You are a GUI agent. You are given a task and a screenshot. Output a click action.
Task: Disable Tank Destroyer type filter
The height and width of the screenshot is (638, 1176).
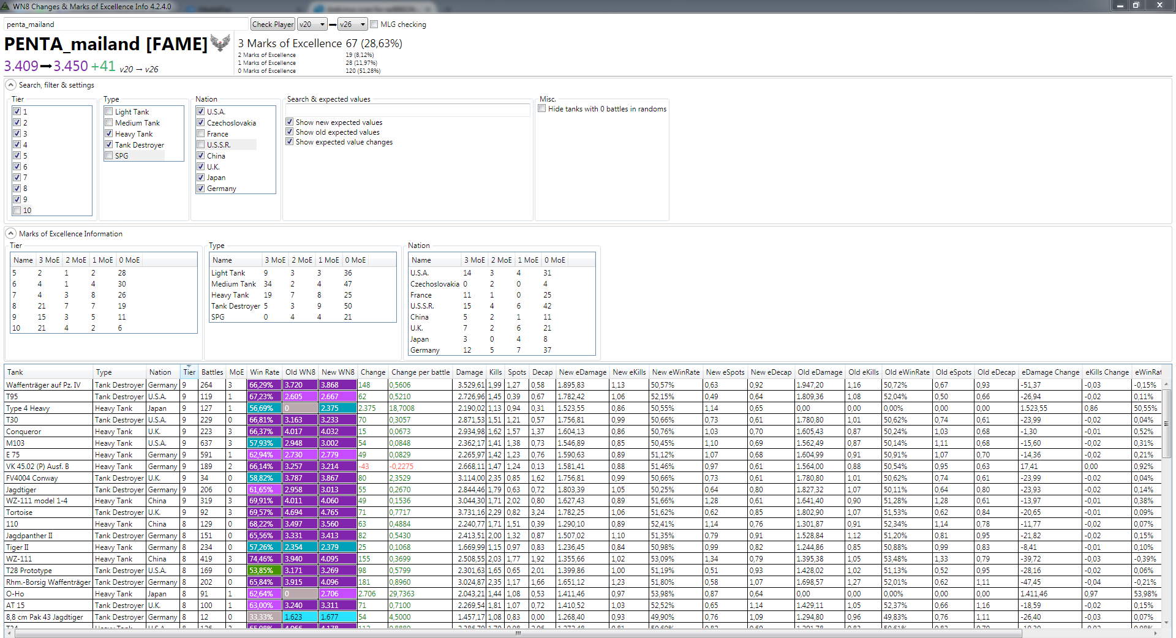(108, 144)
